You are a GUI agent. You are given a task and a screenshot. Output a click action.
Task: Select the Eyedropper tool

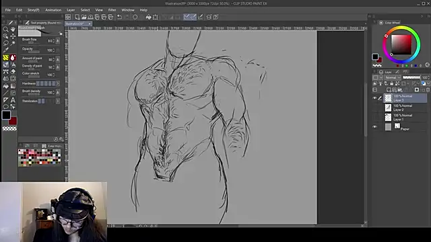pos(5,50)
